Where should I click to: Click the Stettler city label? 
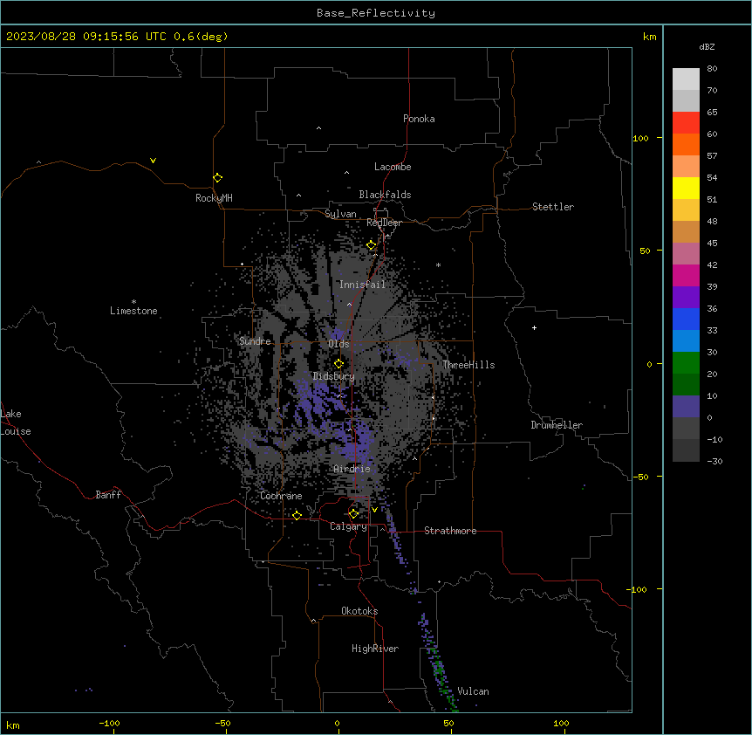553,207
